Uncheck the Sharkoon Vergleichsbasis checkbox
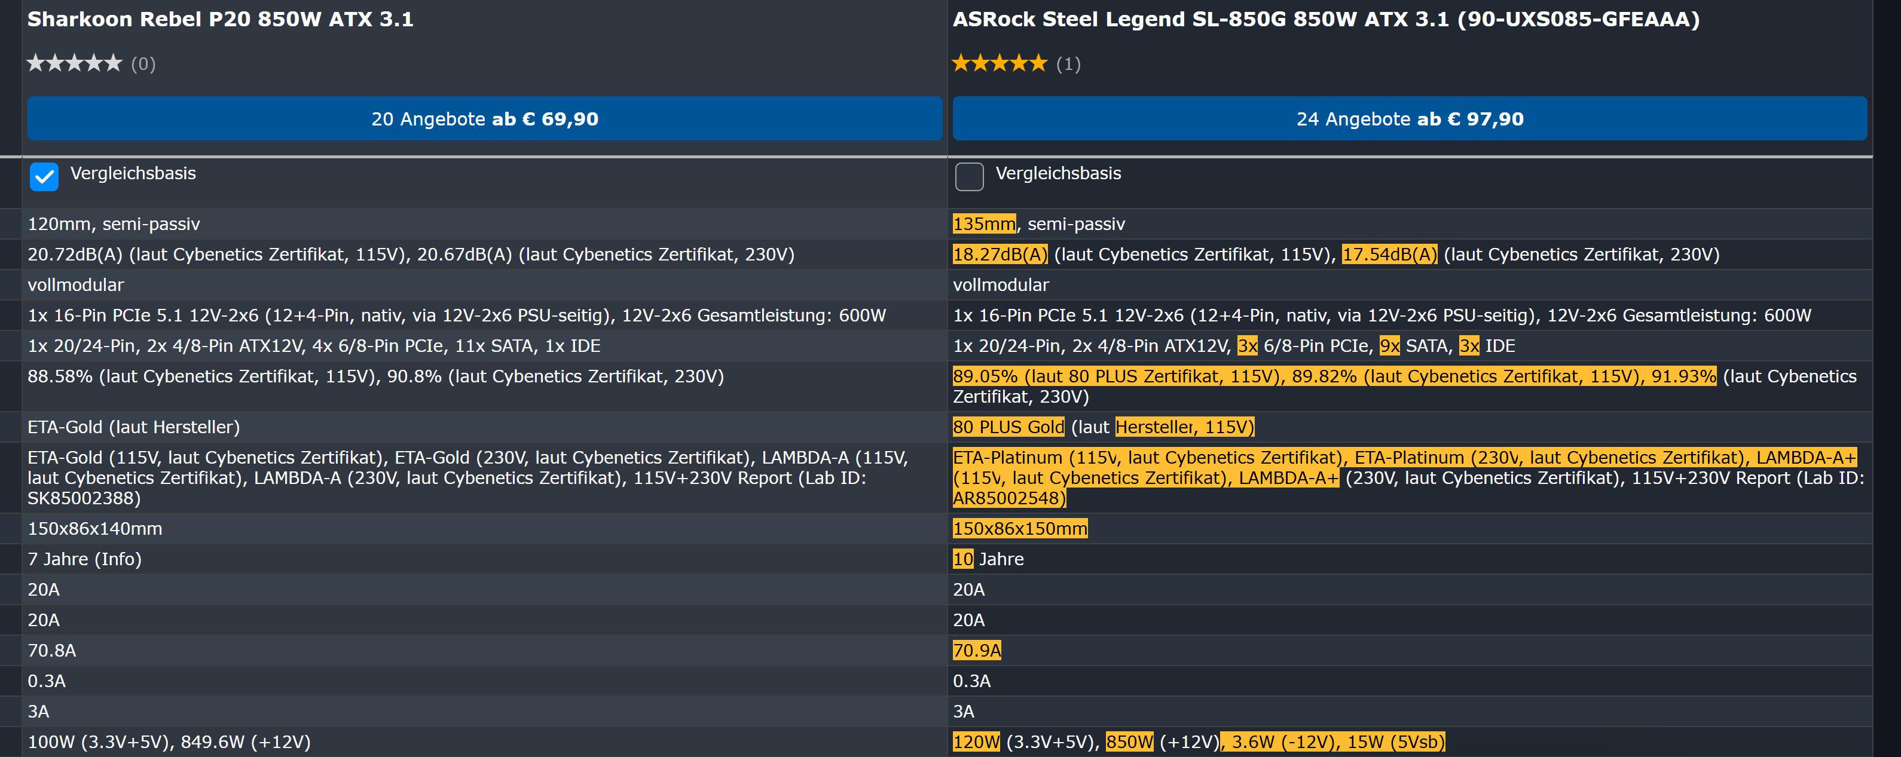 pos(44,177)
